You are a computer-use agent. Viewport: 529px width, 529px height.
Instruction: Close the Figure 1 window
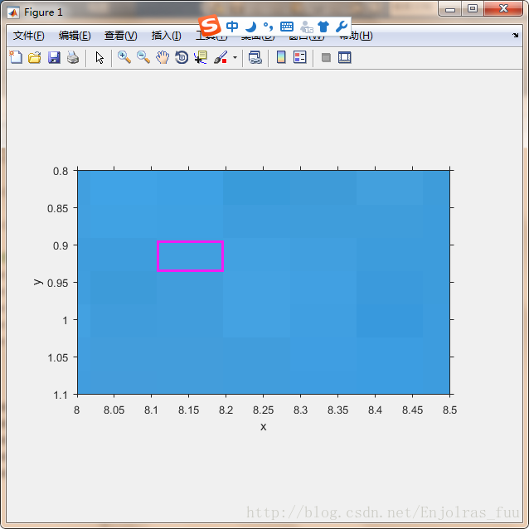coord(503,8)
